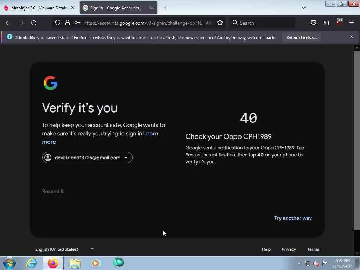This screenshot has width=360, height=270.
Task: Open the Pocket save icon
Action: pos(313,23)
